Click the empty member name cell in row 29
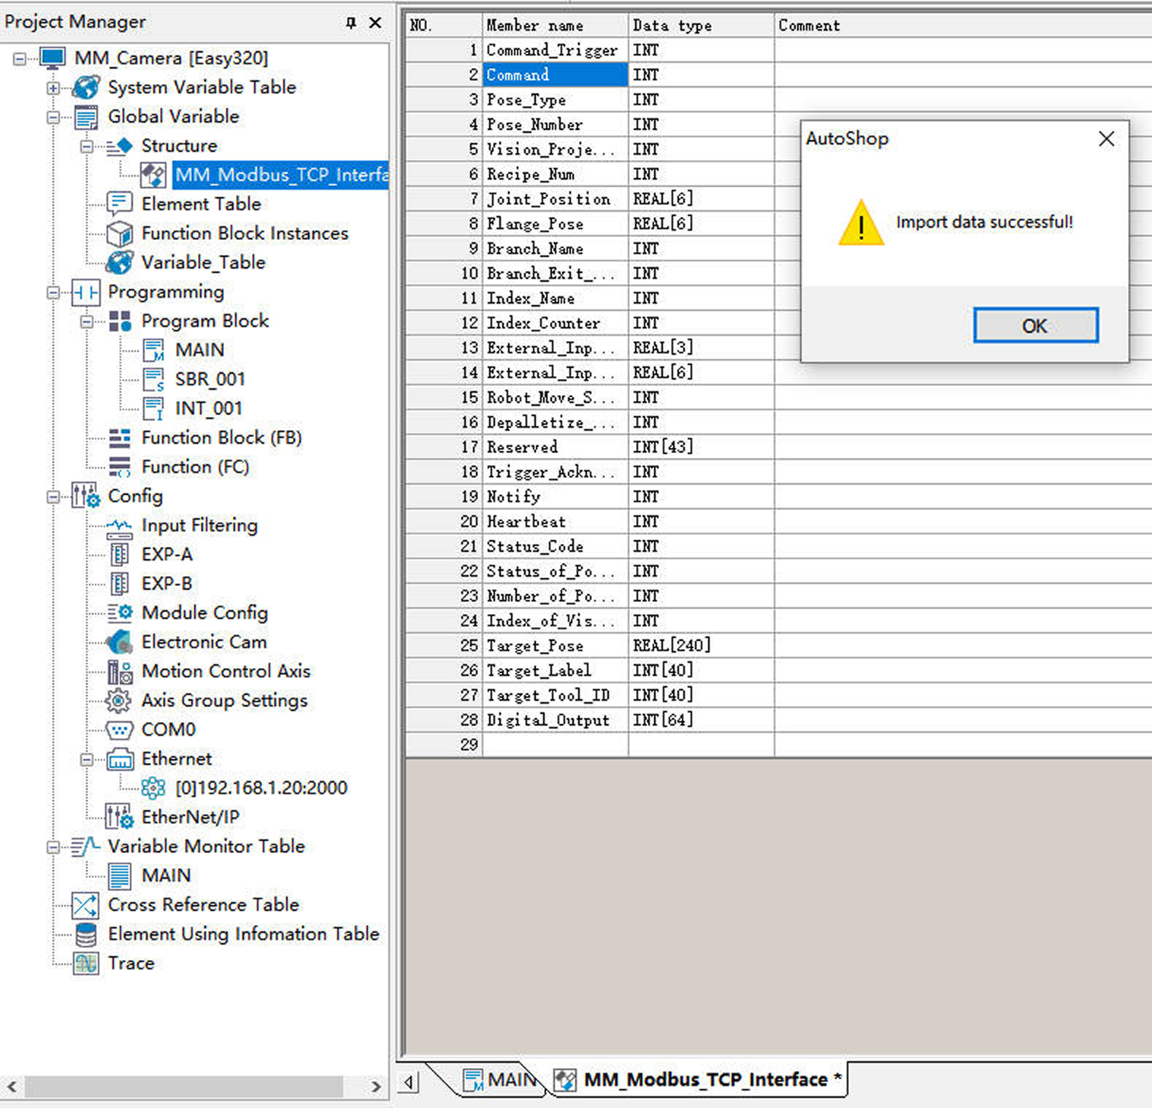Image resolution: width=1152 pixels, height=1108 pixels. point(555,745)
